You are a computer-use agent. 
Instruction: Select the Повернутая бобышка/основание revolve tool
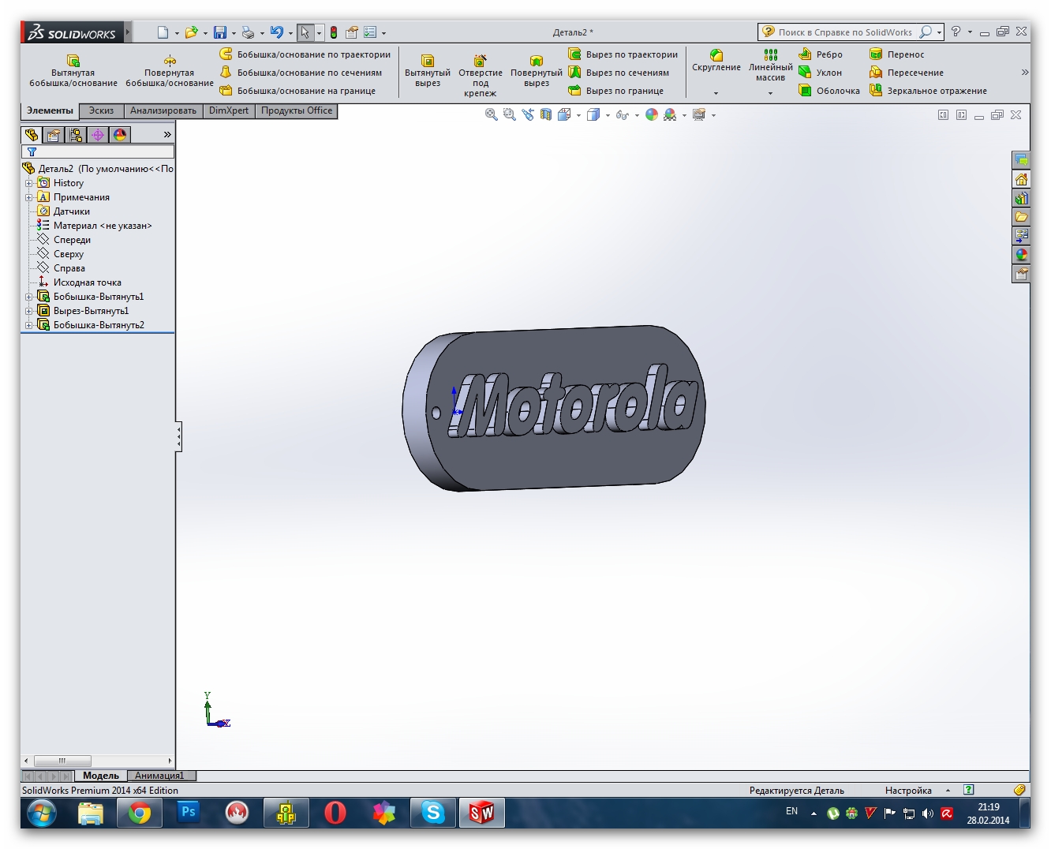[170, 71]
